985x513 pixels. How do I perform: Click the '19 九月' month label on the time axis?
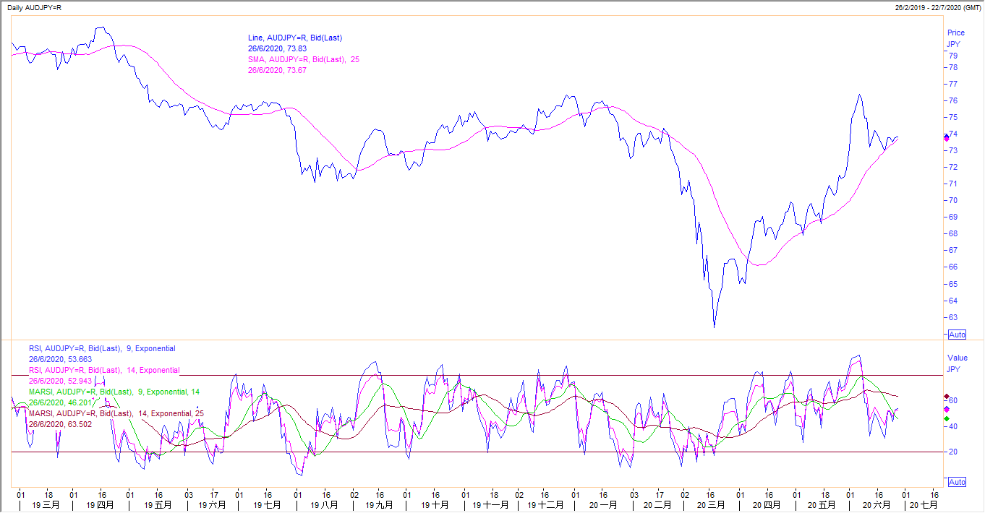coord(380,505)
